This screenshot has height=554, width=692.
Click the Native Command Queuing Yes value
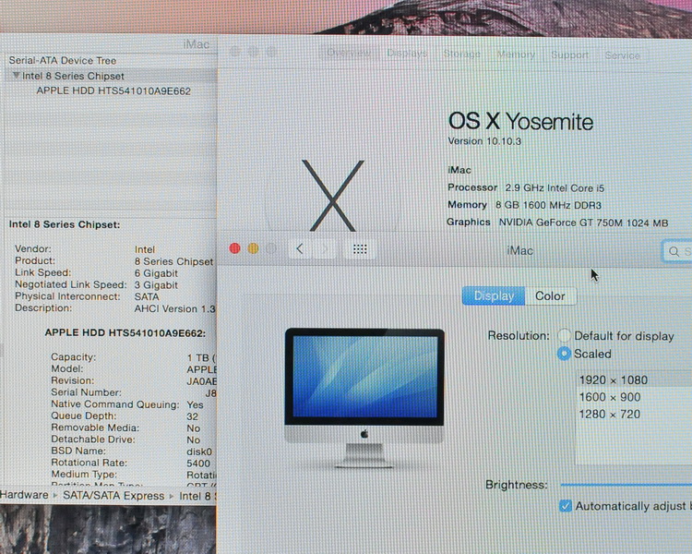pos(195,404)
